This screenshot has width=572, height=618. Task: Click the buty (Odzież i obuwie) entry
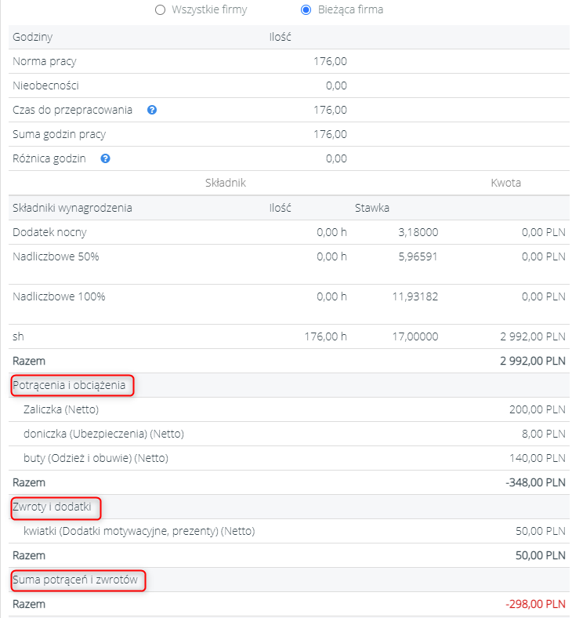(97, 458)
